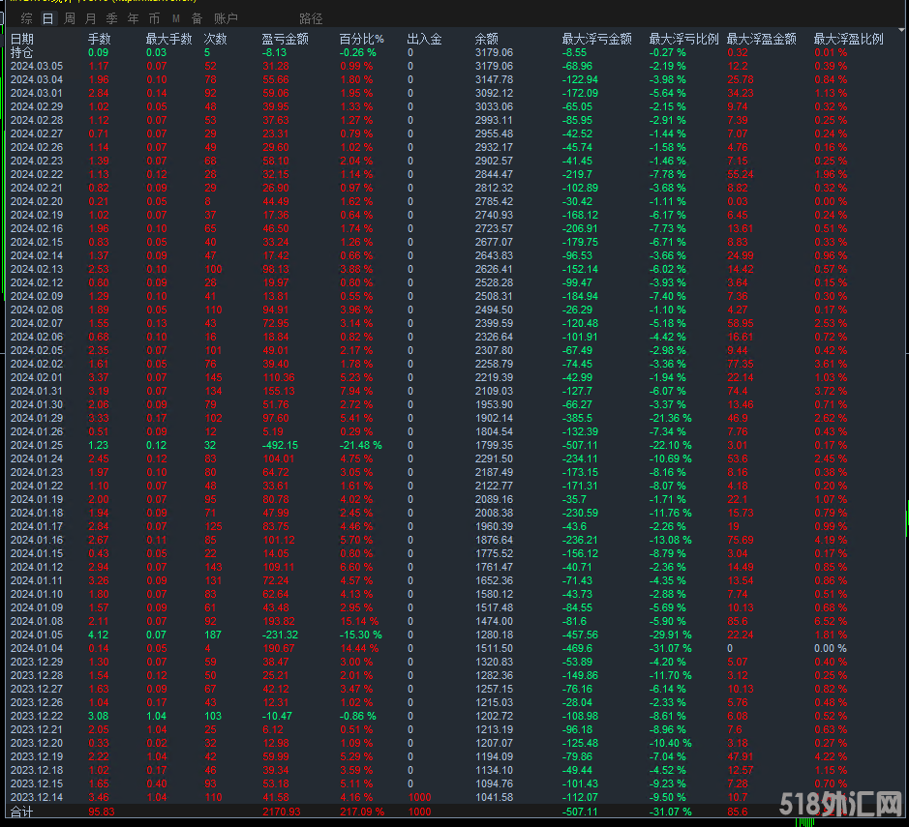Click the floating loss ratio -29.91 %
The height and width of the screenshot is (827, 909).
670,635
